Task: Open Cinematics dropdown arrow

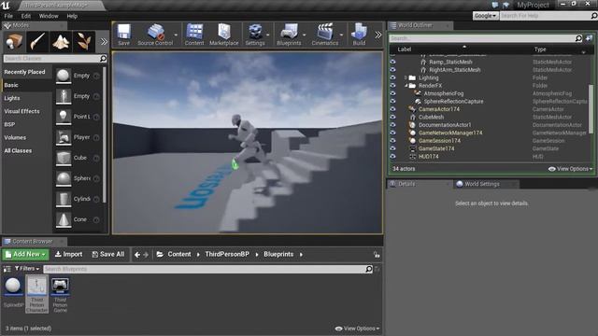Action: (341, 35)
